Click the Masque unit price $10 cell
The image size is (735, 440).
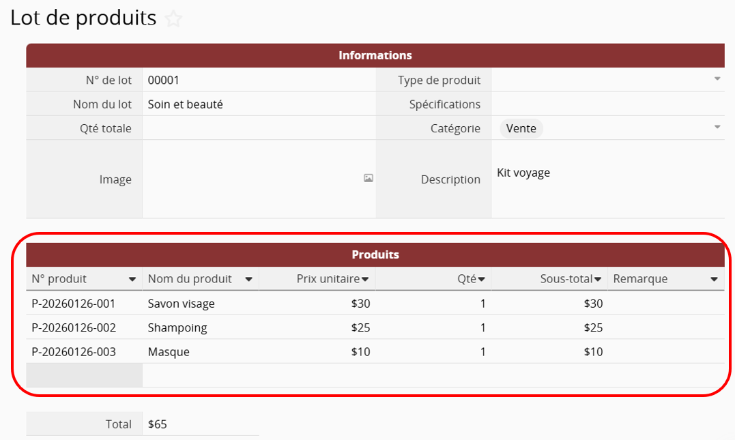tap(317, 352)
